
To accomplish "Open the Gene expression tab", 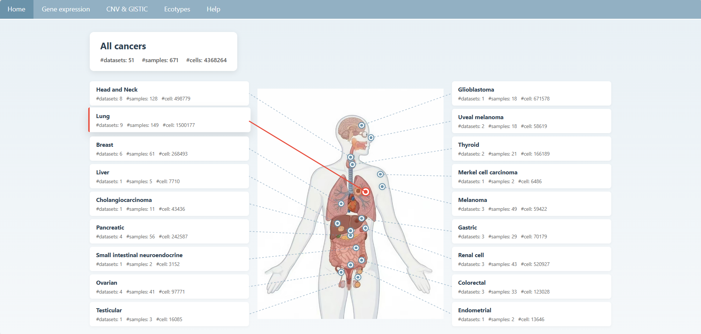I will 66,9.
